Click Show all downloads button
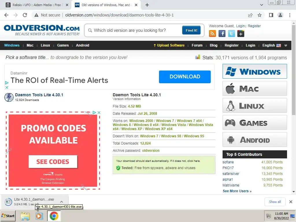296x222 pixels. tap(275, 202)
